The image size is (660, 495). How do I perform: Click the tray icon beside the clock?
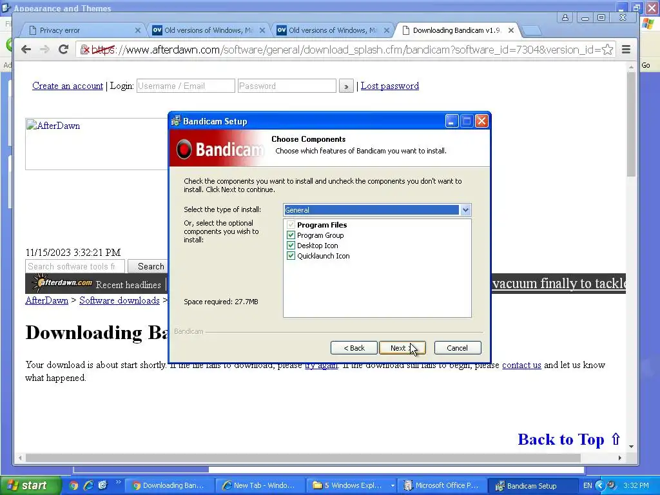point(612,485)
